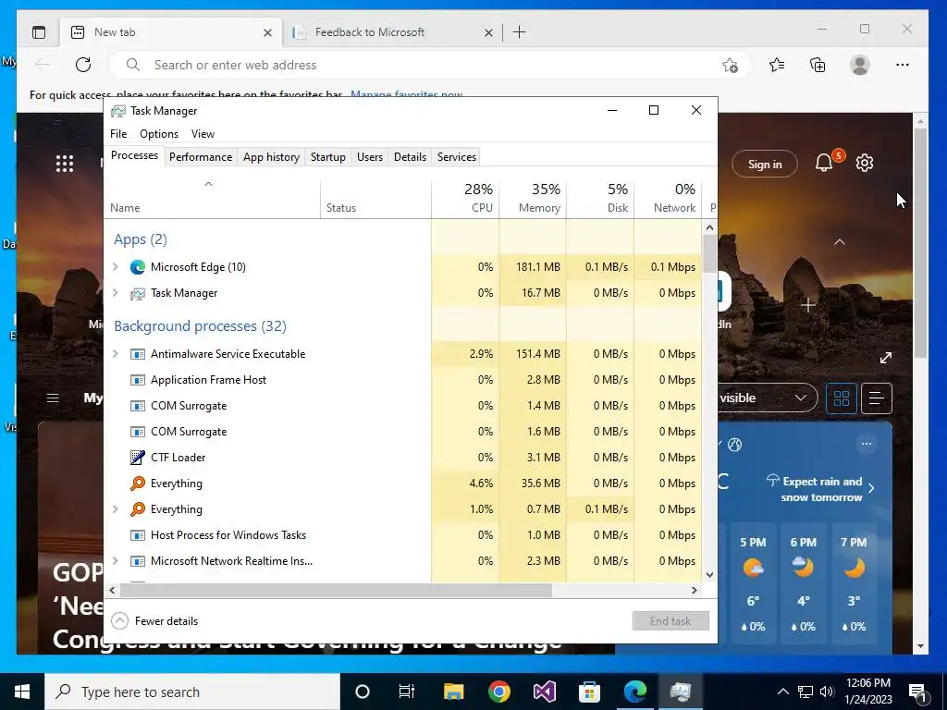Select the first Everything process icon
947x710 pixels.
[138, 483]
